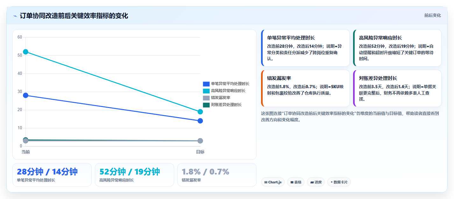The height and width of the screenshot is (199, 454).
Task: Select the blue data point at 28
Action: tap(25, 95)
